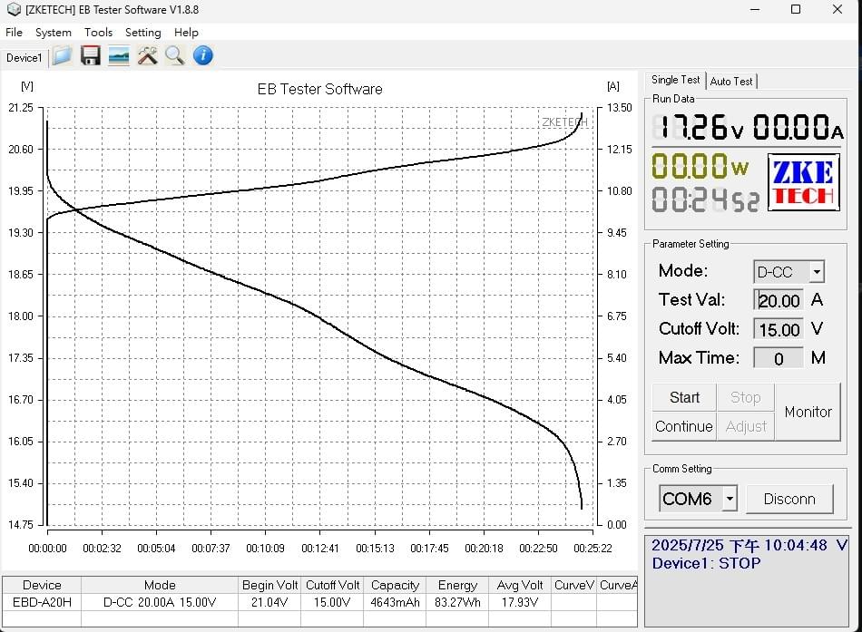Maximize the EB Tester window
The width and height of the screenshot is (862, 632).
[796, 9]
